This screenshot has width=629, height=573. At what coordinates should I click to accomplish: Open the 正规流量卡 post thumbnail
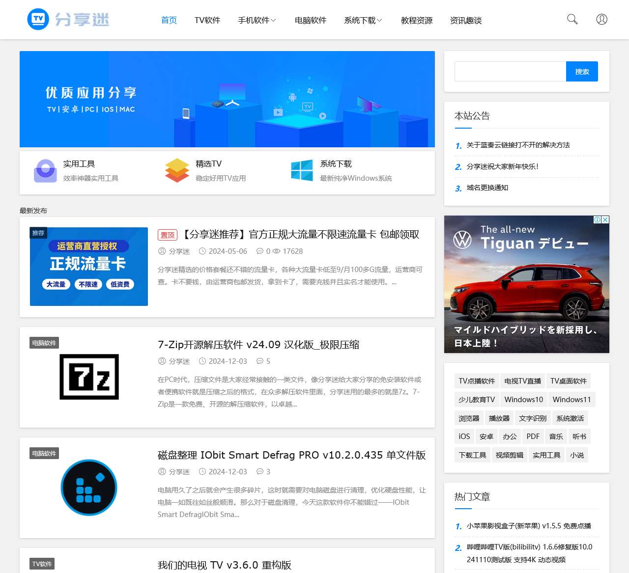click(x=89, y=267)
